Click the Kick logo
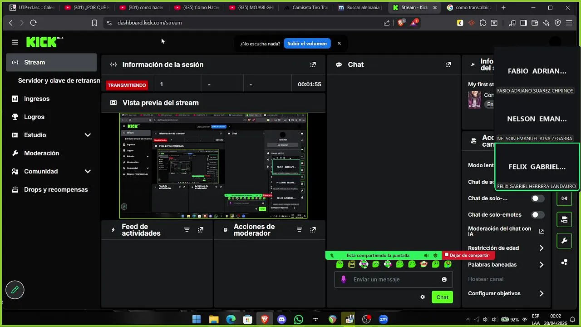Image resolution: width=581 pixels, height=327 pixels. (44, 42)
